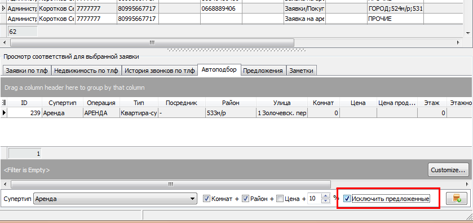Enable the Цена checkbox
This screenshot has width=473, height=223.
pyautogui.click(x=280, y=199)
